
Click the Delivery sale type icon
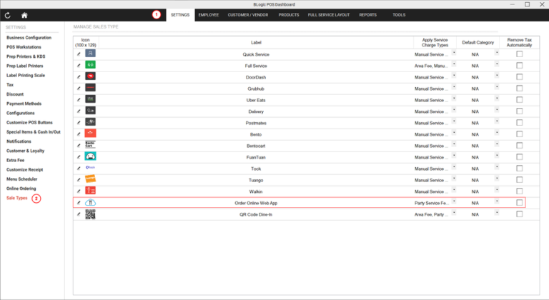[90, 111]
